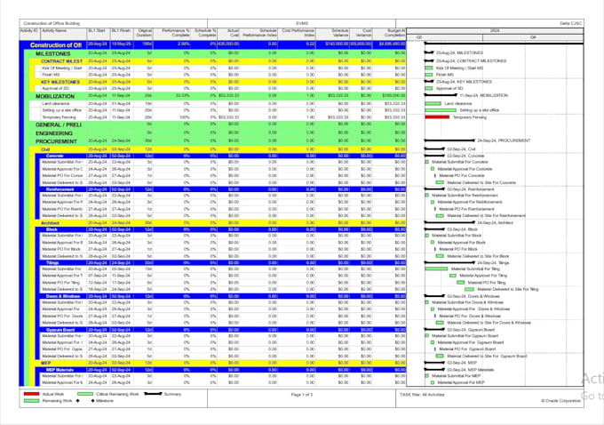Click the Milestone diamond legend symbol
604x425 pixels.
click(x=92, y=401)
